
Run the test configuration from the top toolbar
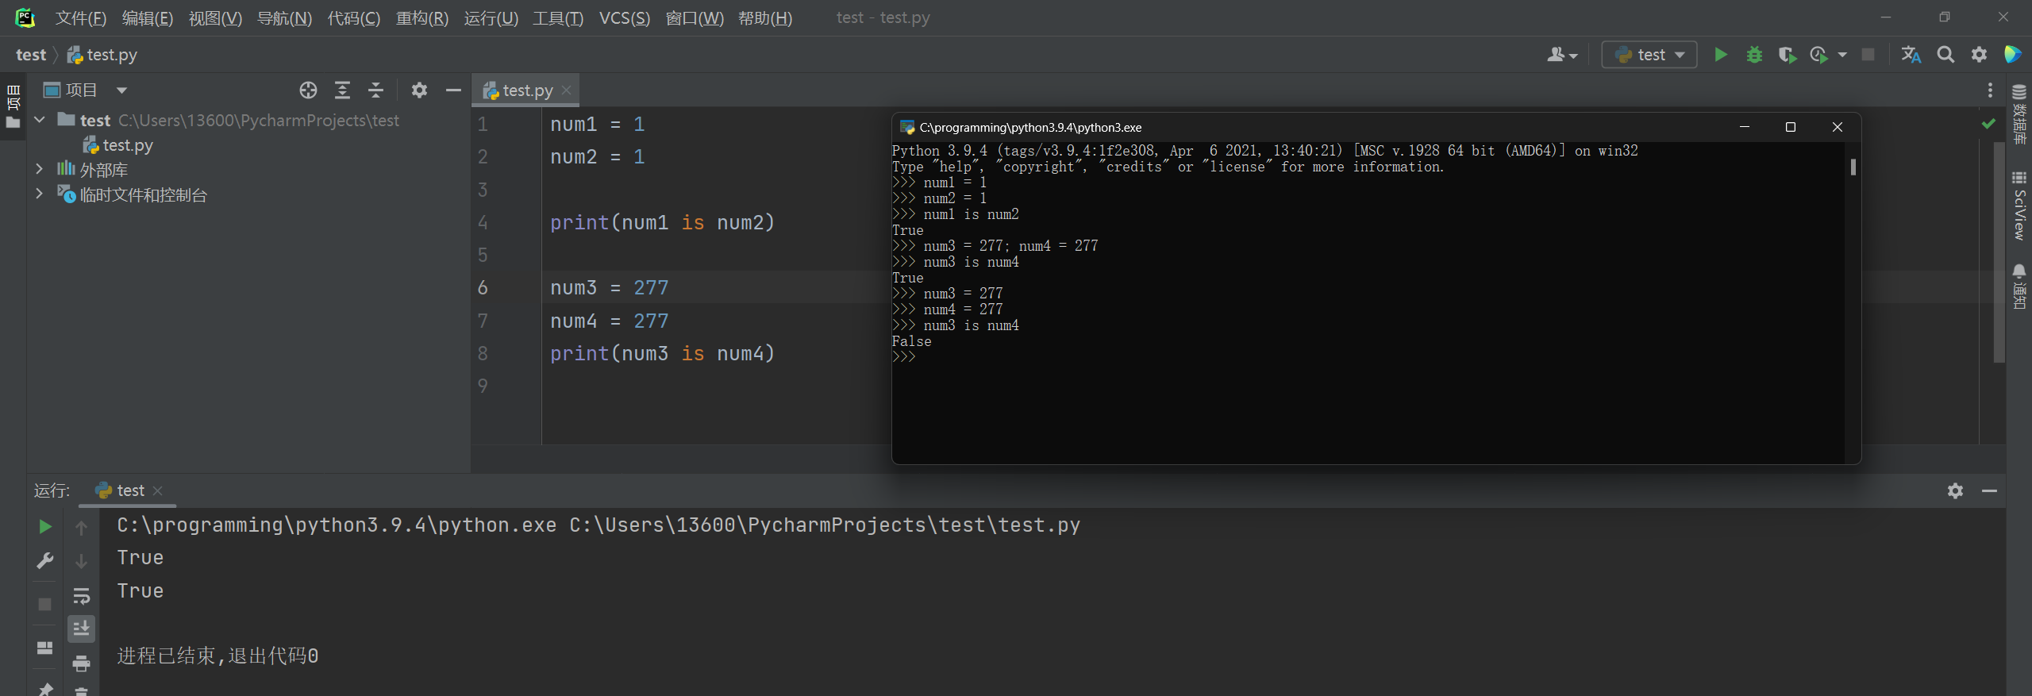[1720, 55]
